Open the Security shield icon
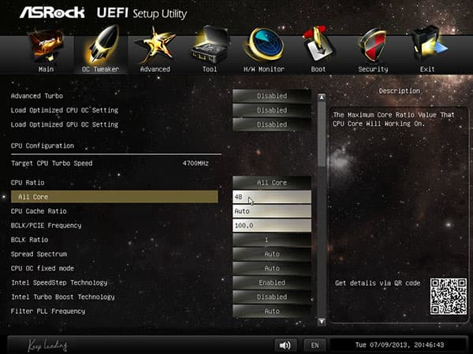Viewport: 473px width, 354px height. pos(373,45)
